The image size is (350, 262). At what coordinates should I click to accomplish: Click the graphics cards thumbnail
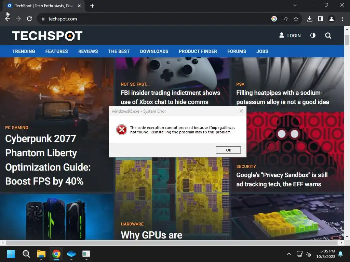[x=57, y=217]
